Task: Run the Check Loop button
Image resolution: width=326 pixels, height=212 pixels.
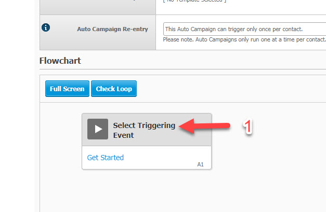Action: [114, 89]
